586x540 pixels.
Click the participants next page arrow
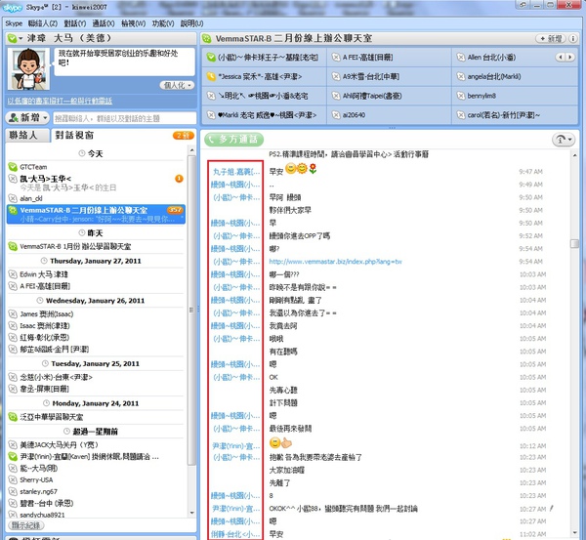coord(570,58)
